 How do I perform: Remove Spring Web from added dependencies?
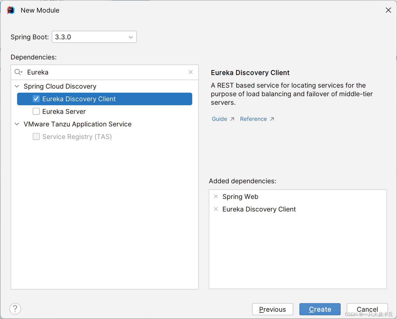click(x=216, y=196)
